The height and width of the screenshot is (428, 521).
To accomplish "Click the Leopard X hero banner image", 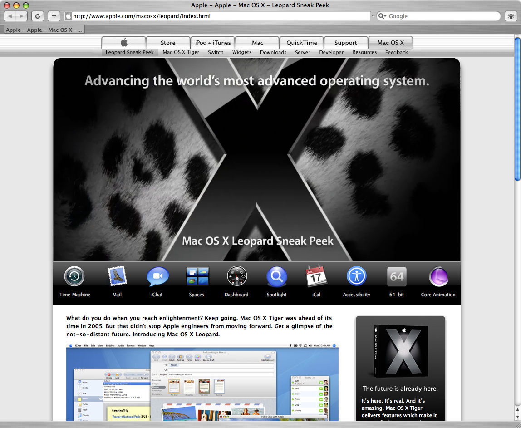I will [257, 160].
